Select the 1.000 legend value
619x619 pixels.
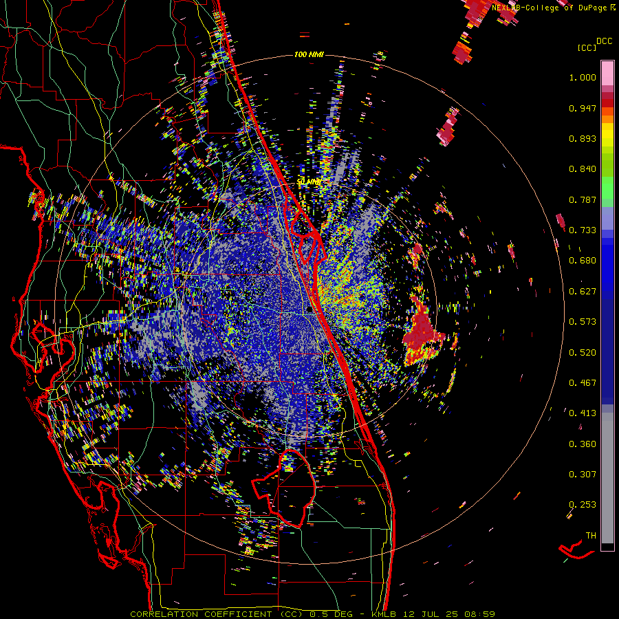click(x=583, y=77)
